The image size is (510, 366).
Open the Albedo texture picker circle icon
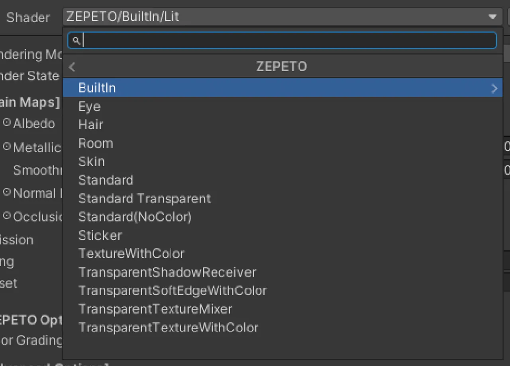(x=6, y=123)
